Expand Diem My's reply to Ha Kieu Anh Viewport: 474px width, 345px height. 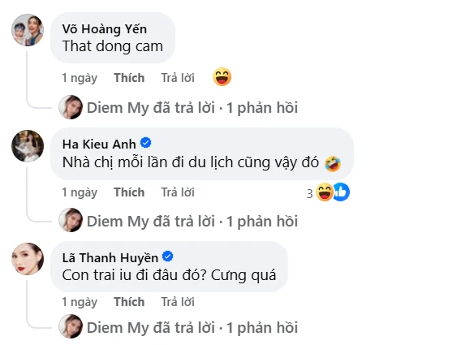[x=192, y=222]
